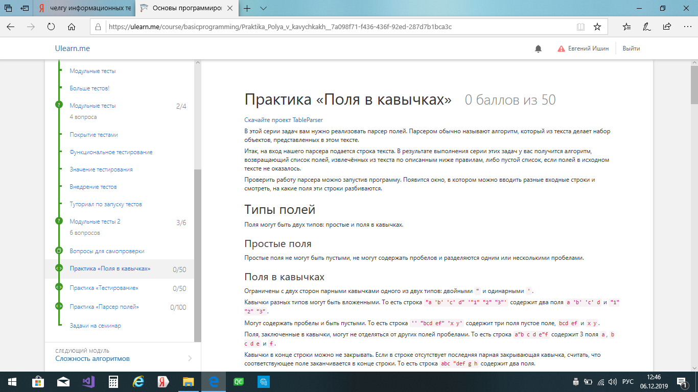
Task: Go to browser home page
Action: (72, 27)
